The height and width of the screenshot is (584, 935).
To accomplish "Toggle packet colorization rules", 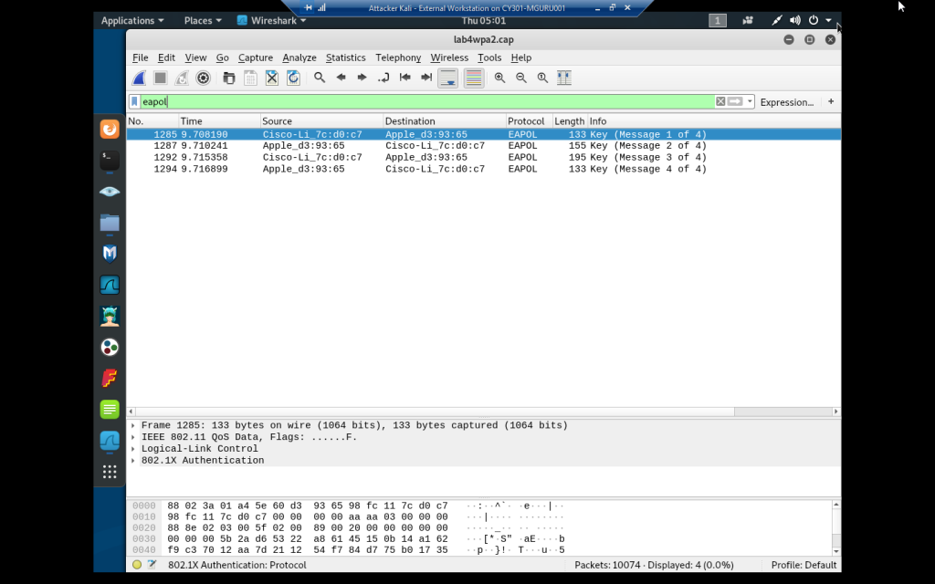I will tap(474, 78).
